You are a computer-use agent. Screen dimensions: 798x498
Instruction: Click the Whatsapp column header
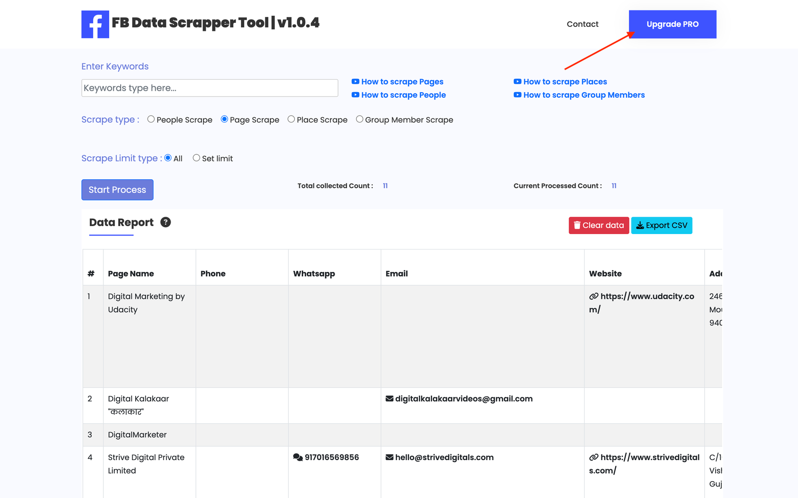[x=314, y=273]
